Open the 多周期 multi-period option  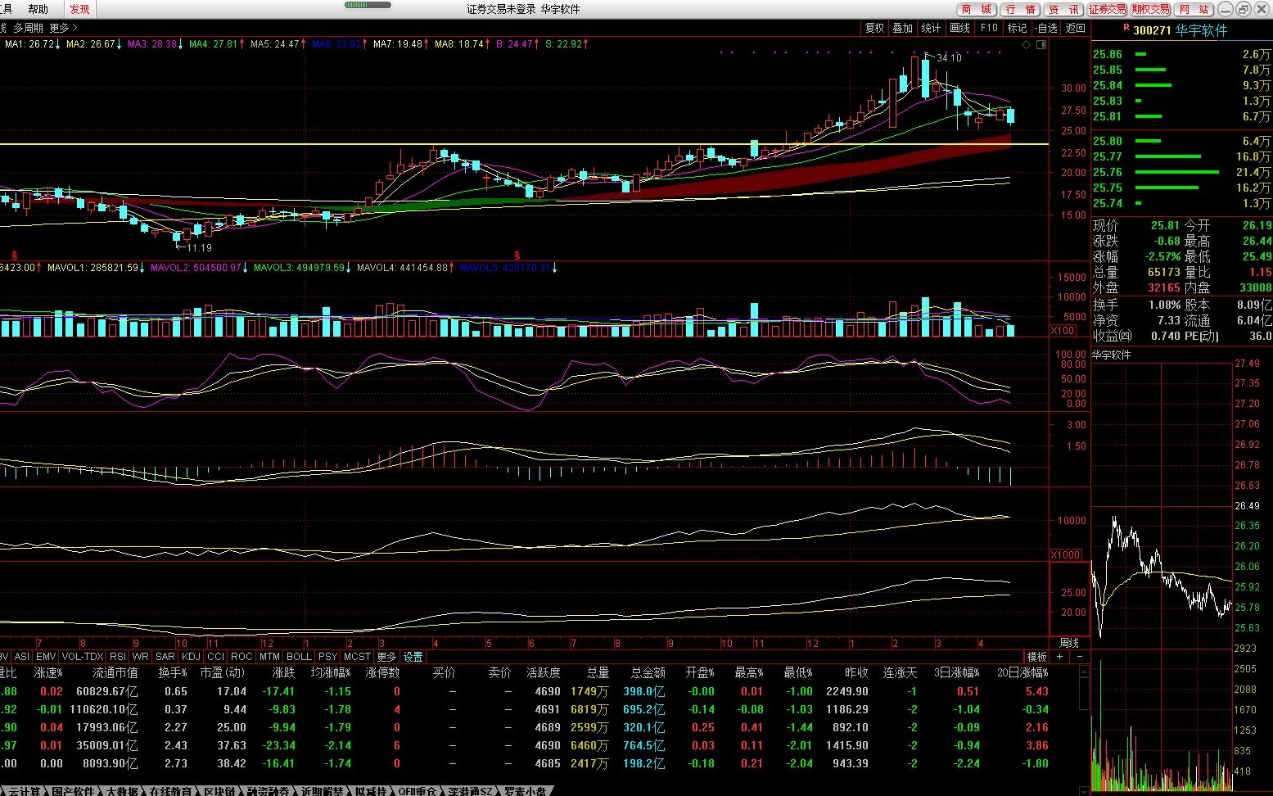(x=29, y=28)
